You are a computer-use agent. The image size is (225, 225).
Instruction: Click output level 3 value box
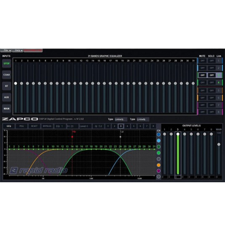click(x=178, y=177)
